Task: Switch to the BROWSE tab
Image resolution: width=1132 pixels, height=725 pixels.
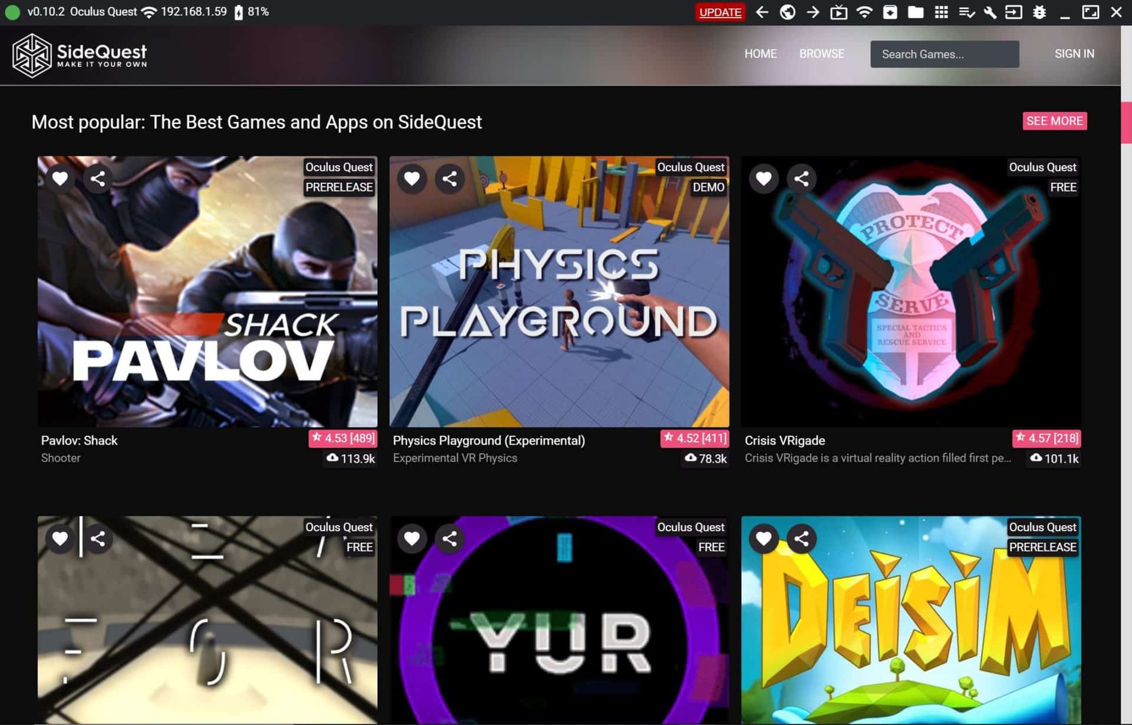Action: click(821, 54)
